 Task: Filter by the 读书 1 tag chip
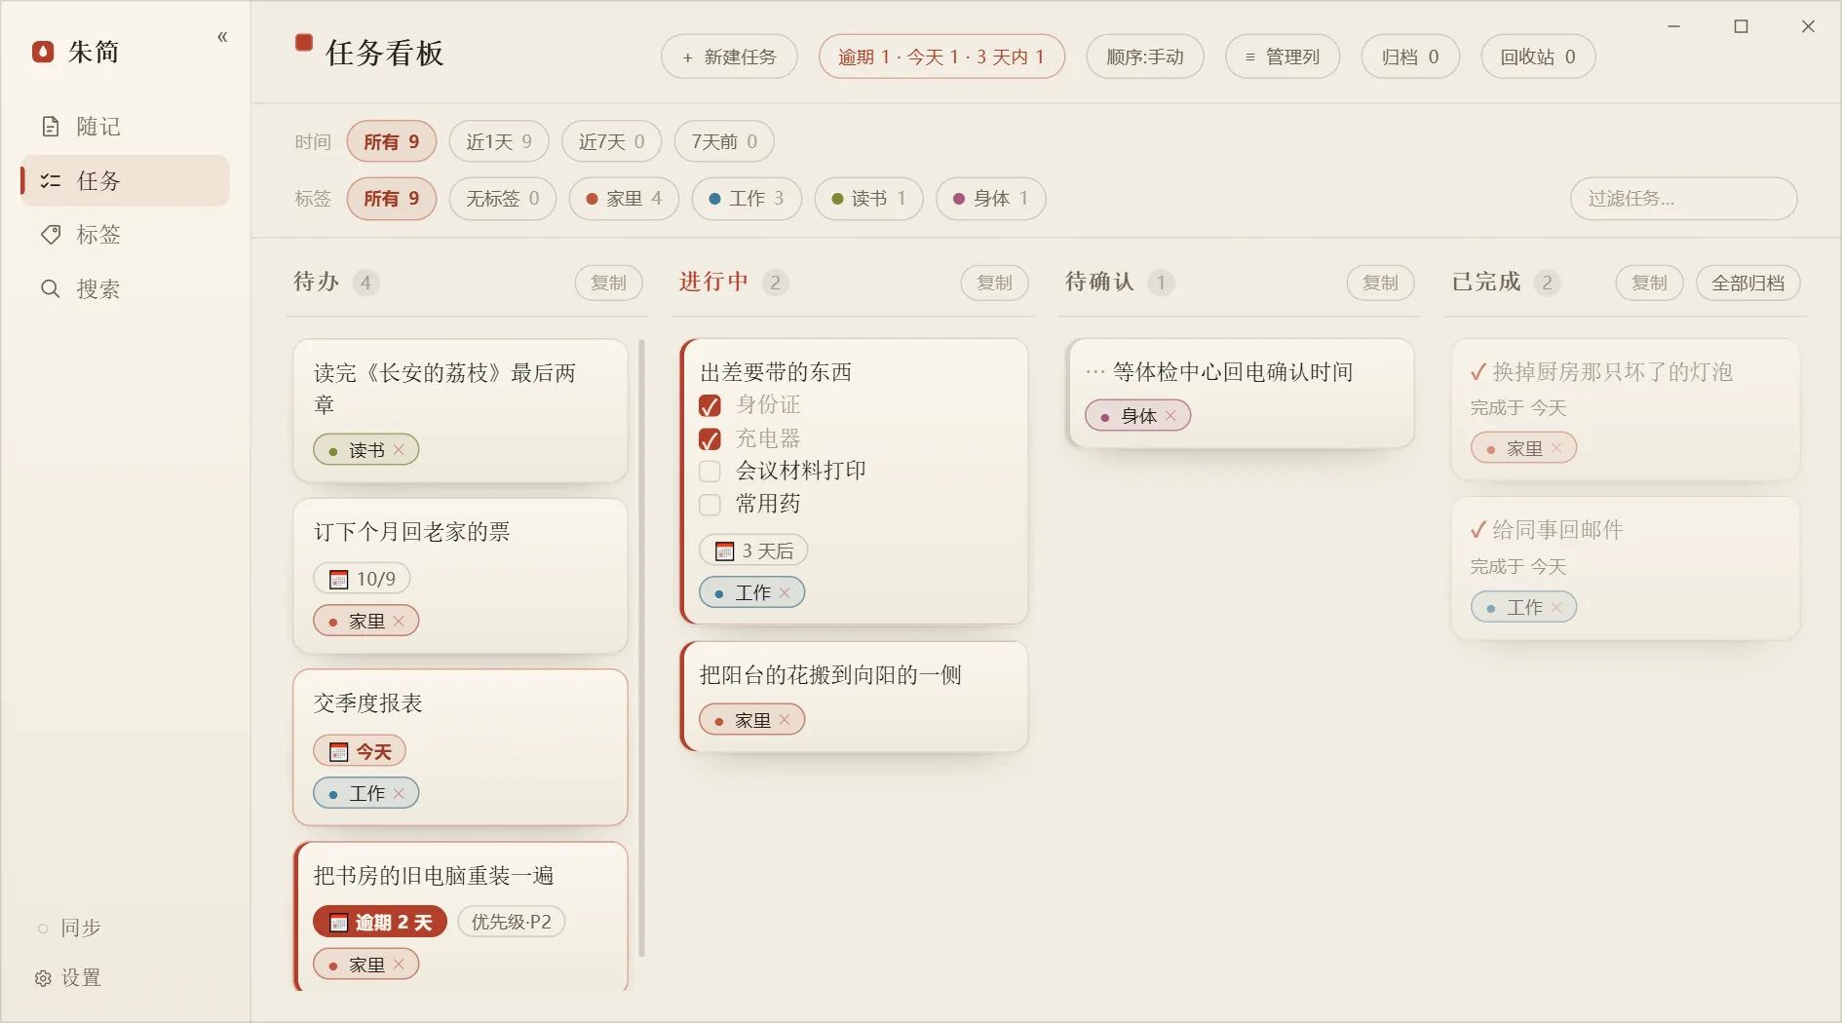(868, 199)
